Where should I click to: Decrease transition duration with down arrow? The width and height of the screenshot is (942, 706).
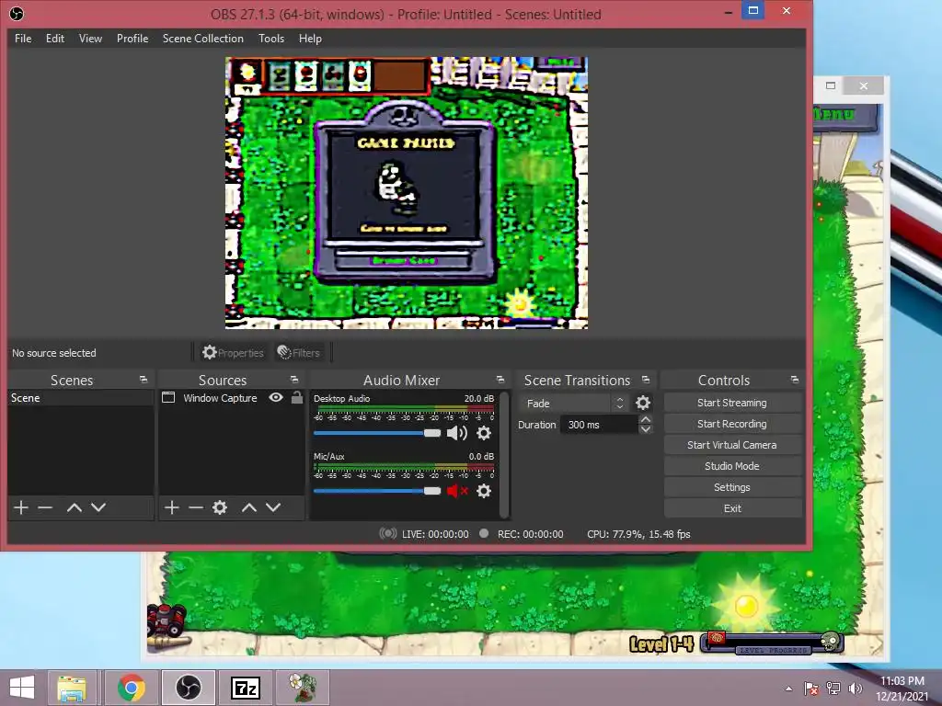point(646,429)
